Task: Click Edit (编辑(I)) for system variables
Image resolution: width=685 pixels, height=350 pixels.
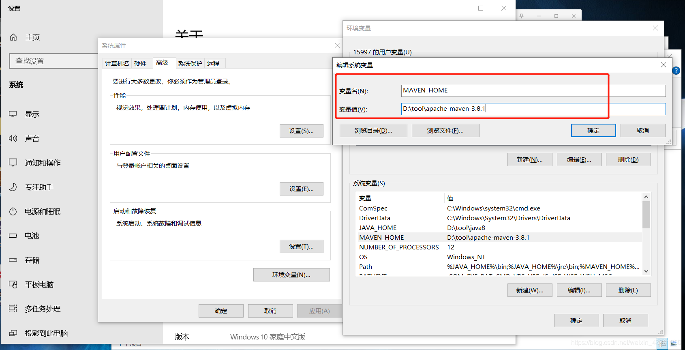Action: (579, 290)
